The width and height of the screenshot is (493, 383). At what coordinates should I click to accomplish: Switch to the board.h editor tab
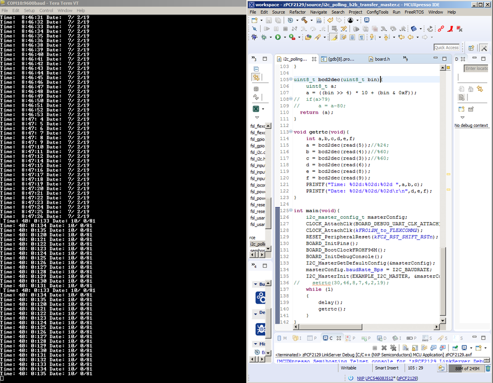tap(379, 59)
